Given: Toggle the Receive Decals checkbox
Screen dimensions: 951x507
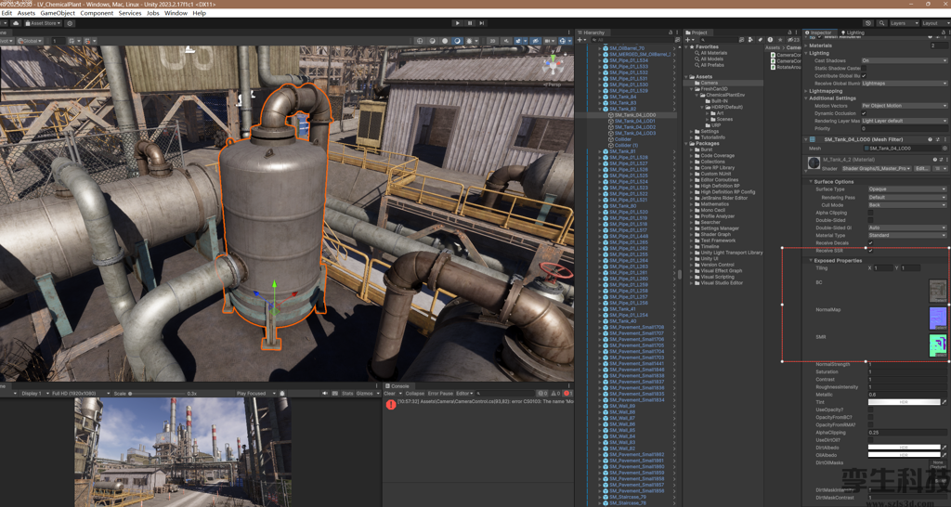Looking at the screenshot, I should tap(870, 242).
